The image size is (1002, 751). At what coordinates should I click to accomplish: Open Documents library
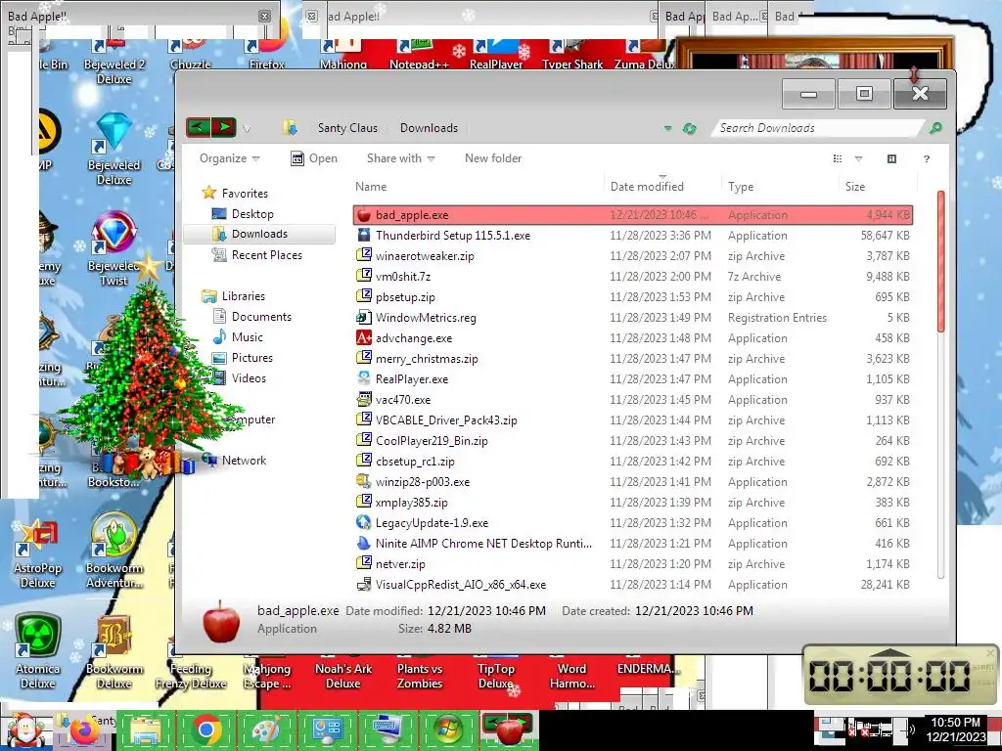point(252,317)
